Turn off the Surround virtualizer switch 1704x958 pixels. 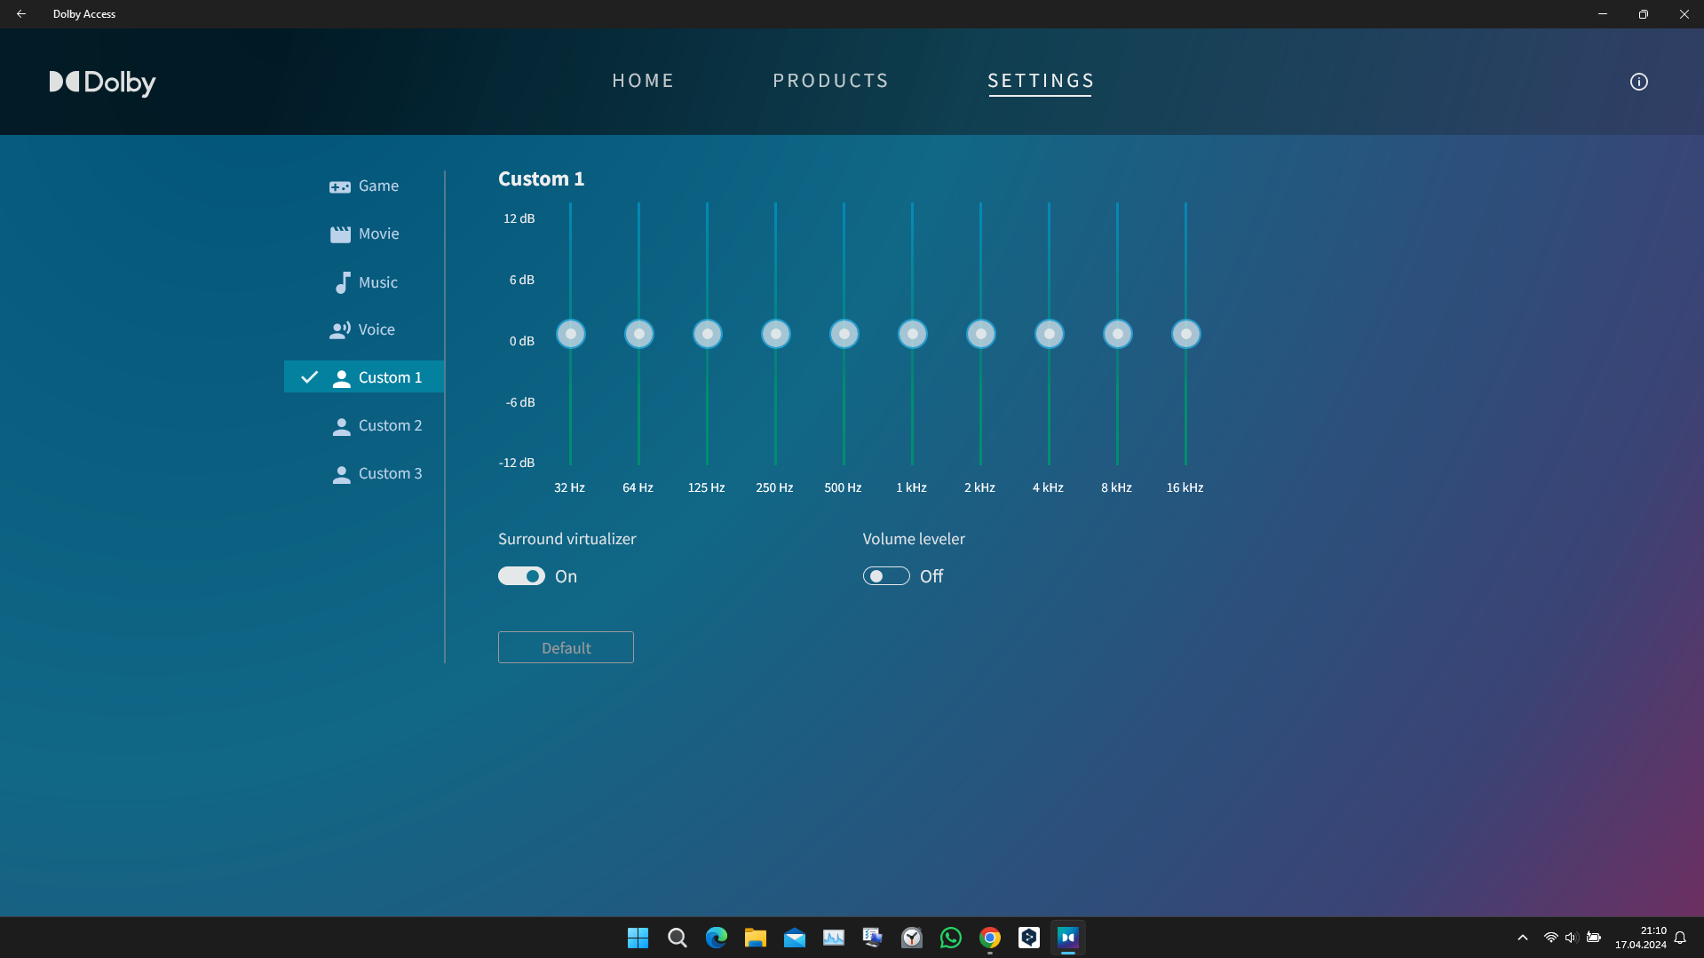(521, 576)
